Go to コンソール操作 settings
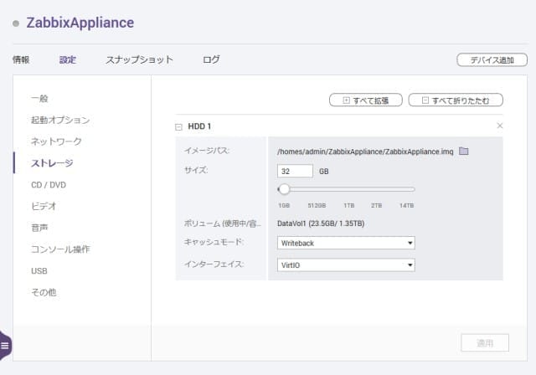The width and height of the screenshot is (536, 375). click(60, 249)
